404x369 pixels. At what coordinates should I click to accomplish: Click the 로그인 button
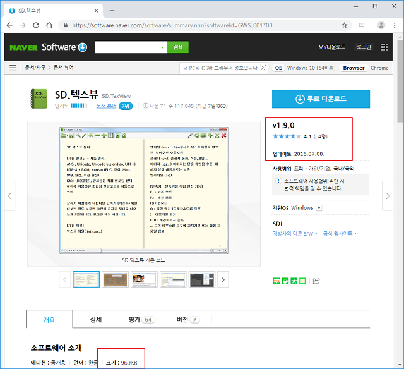[x=364, y=47]
